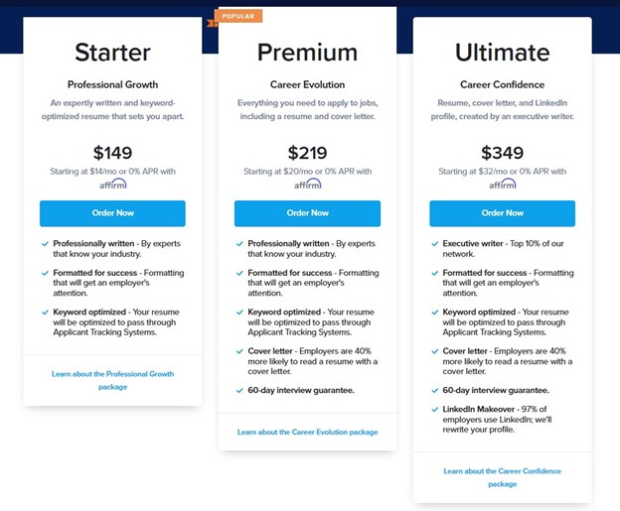Viewport: 620px width, 511px height.
Task: Click the $349 price on Ultimate card
Action: click(503, 153)
